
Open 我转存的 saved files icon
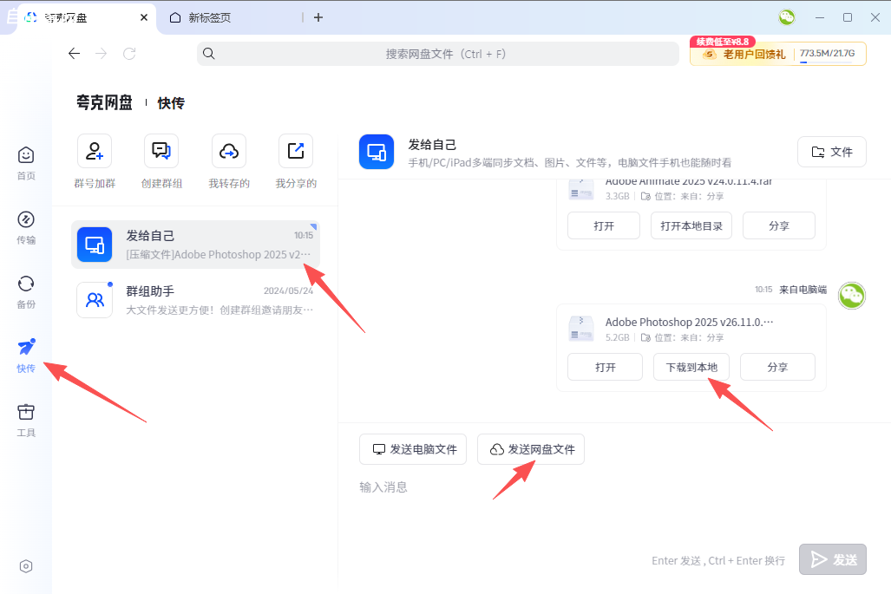229,152
